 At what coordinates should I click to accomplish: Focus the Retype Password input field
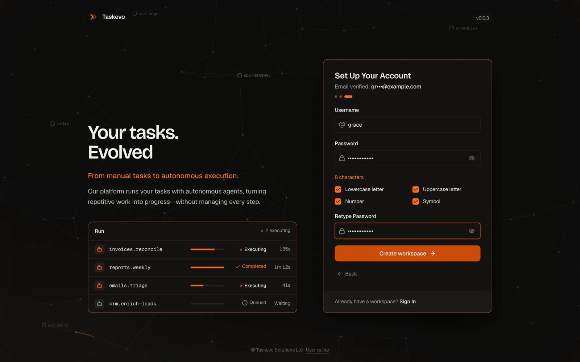click(407, 231)
